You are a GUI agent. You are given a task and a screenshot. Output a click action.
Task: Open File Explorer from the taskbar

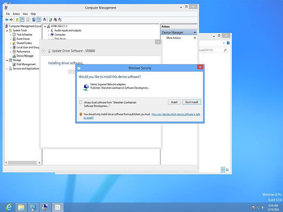(x=21, y=207)
